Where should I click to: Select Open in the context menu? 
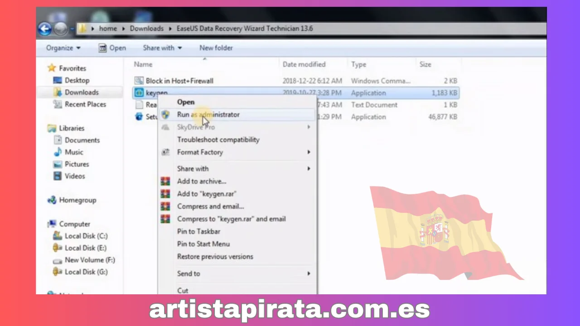[x=186, y=102]
